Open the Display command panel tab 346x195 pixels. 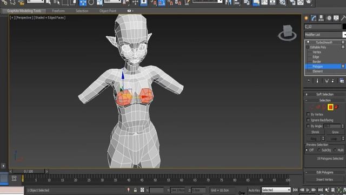(x=336, y=18)
